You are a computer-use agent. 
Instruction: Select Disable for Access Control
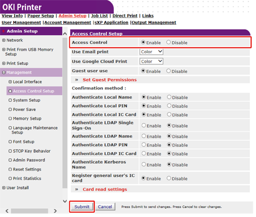pos(169,42)
